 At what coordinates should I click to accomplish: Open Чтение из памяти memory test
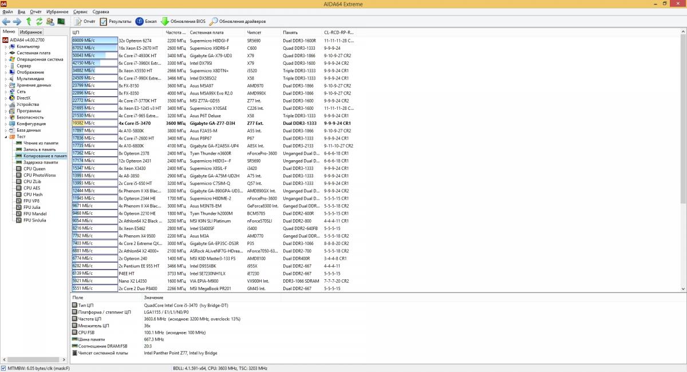(40, 143)
